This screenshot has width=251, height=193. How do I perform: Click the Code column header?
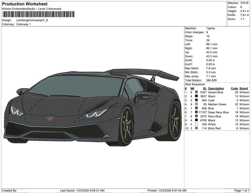[234, 88]
